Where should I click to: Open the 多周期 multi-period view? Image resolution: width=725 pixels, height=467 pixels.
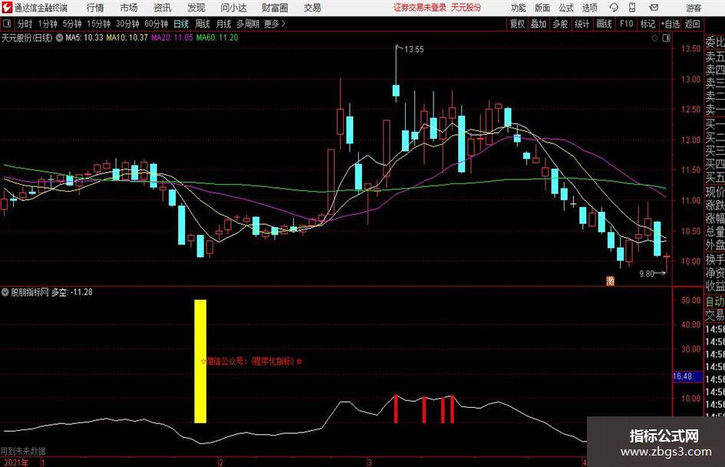(x=248, y=24)
